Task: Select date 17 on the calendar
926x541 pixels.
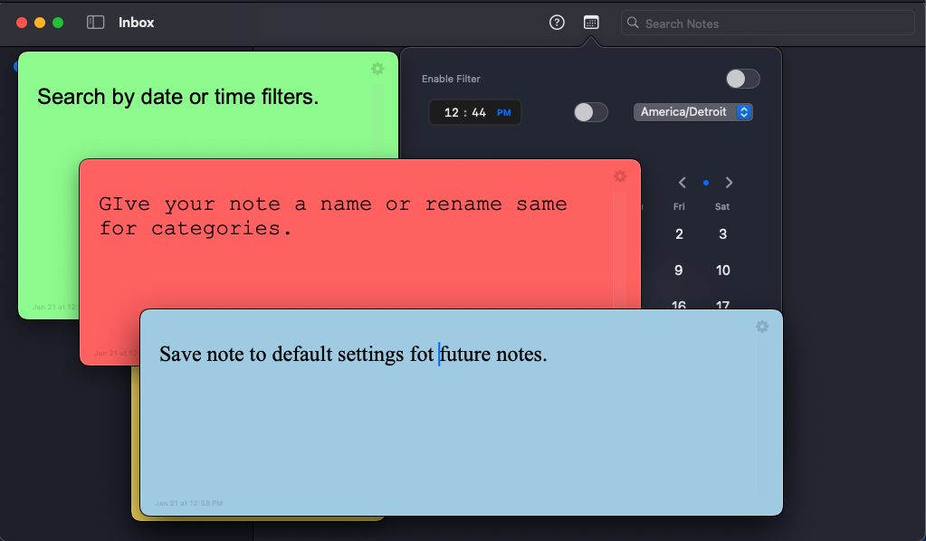Action: click(722, 306)
